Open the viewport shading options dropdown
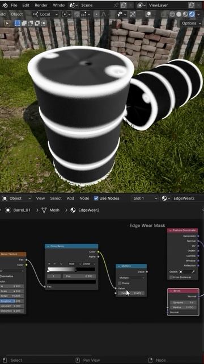 click(198, 14)
